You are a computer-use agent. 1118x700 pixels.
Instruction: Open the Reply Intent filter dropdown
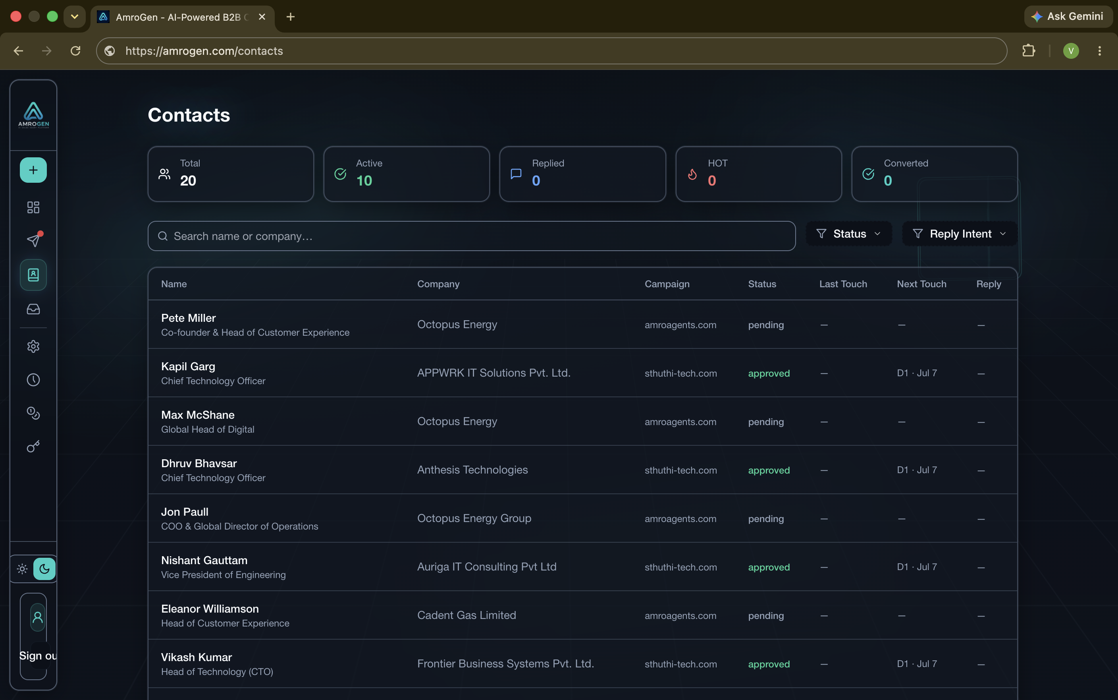point(959,234)
